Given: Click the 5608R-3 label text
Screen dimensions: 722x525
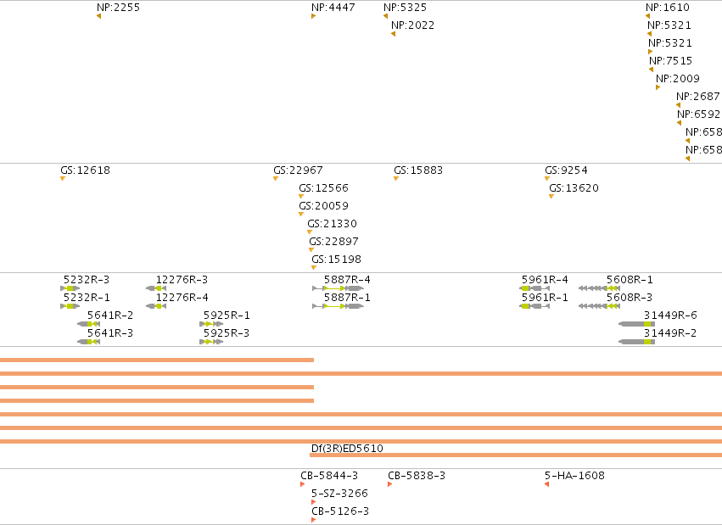Looking at the screenshot, I should [x=630, y=297].
